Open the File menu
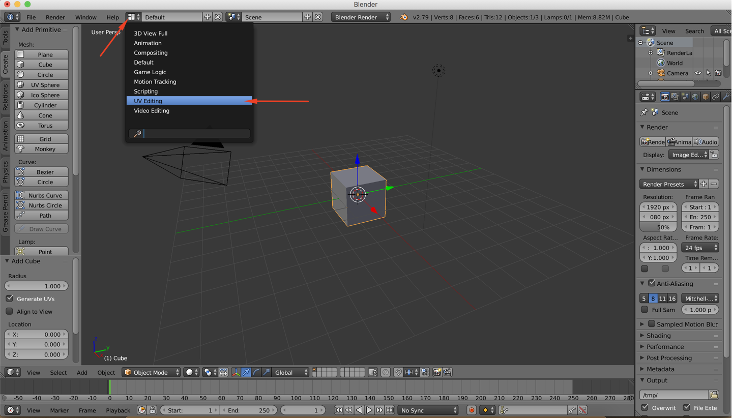732x418 pixels. coord(31,17)
